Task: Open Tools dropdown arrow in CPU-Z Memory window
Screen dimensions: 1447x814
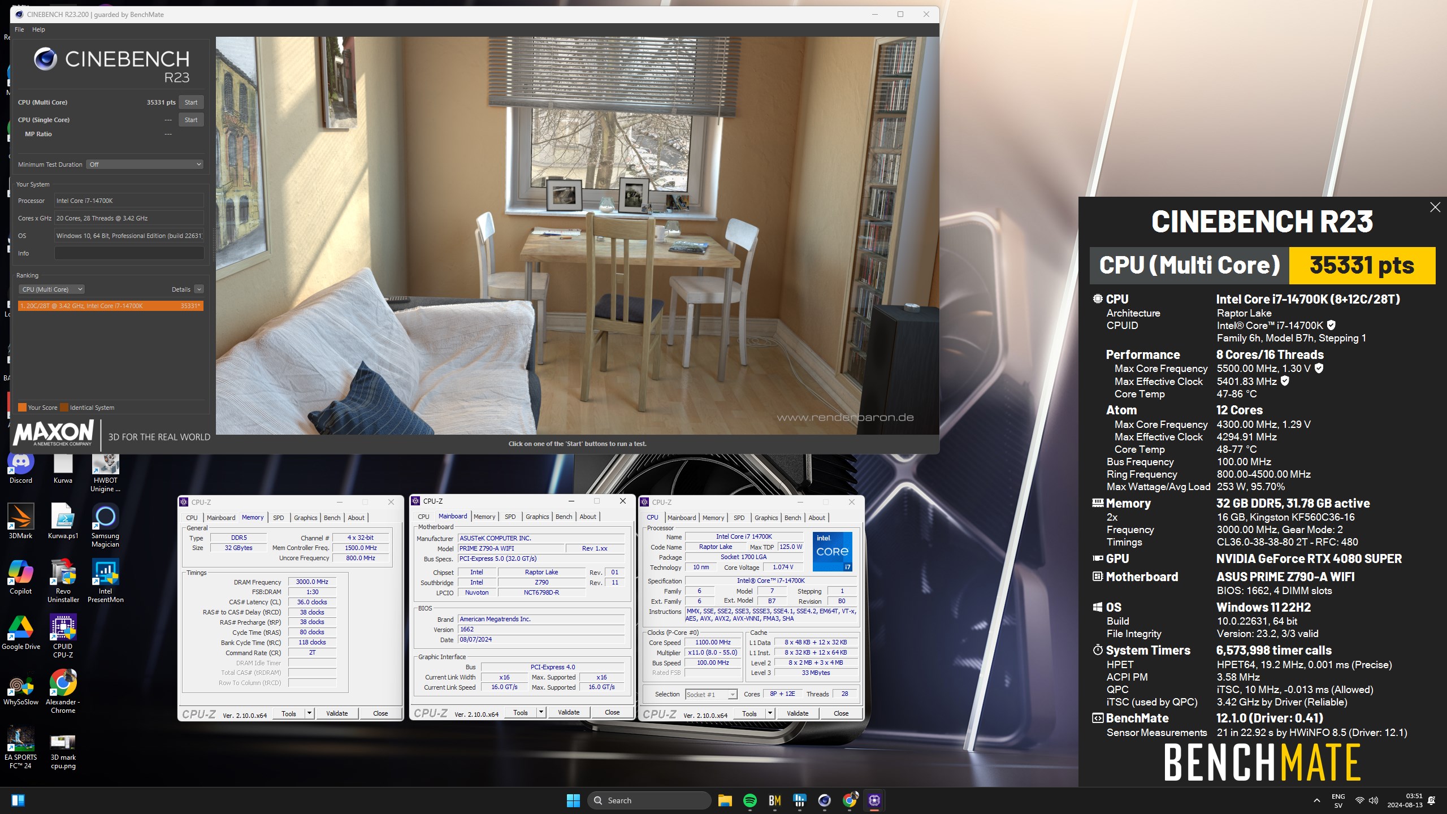Action: 309,713
